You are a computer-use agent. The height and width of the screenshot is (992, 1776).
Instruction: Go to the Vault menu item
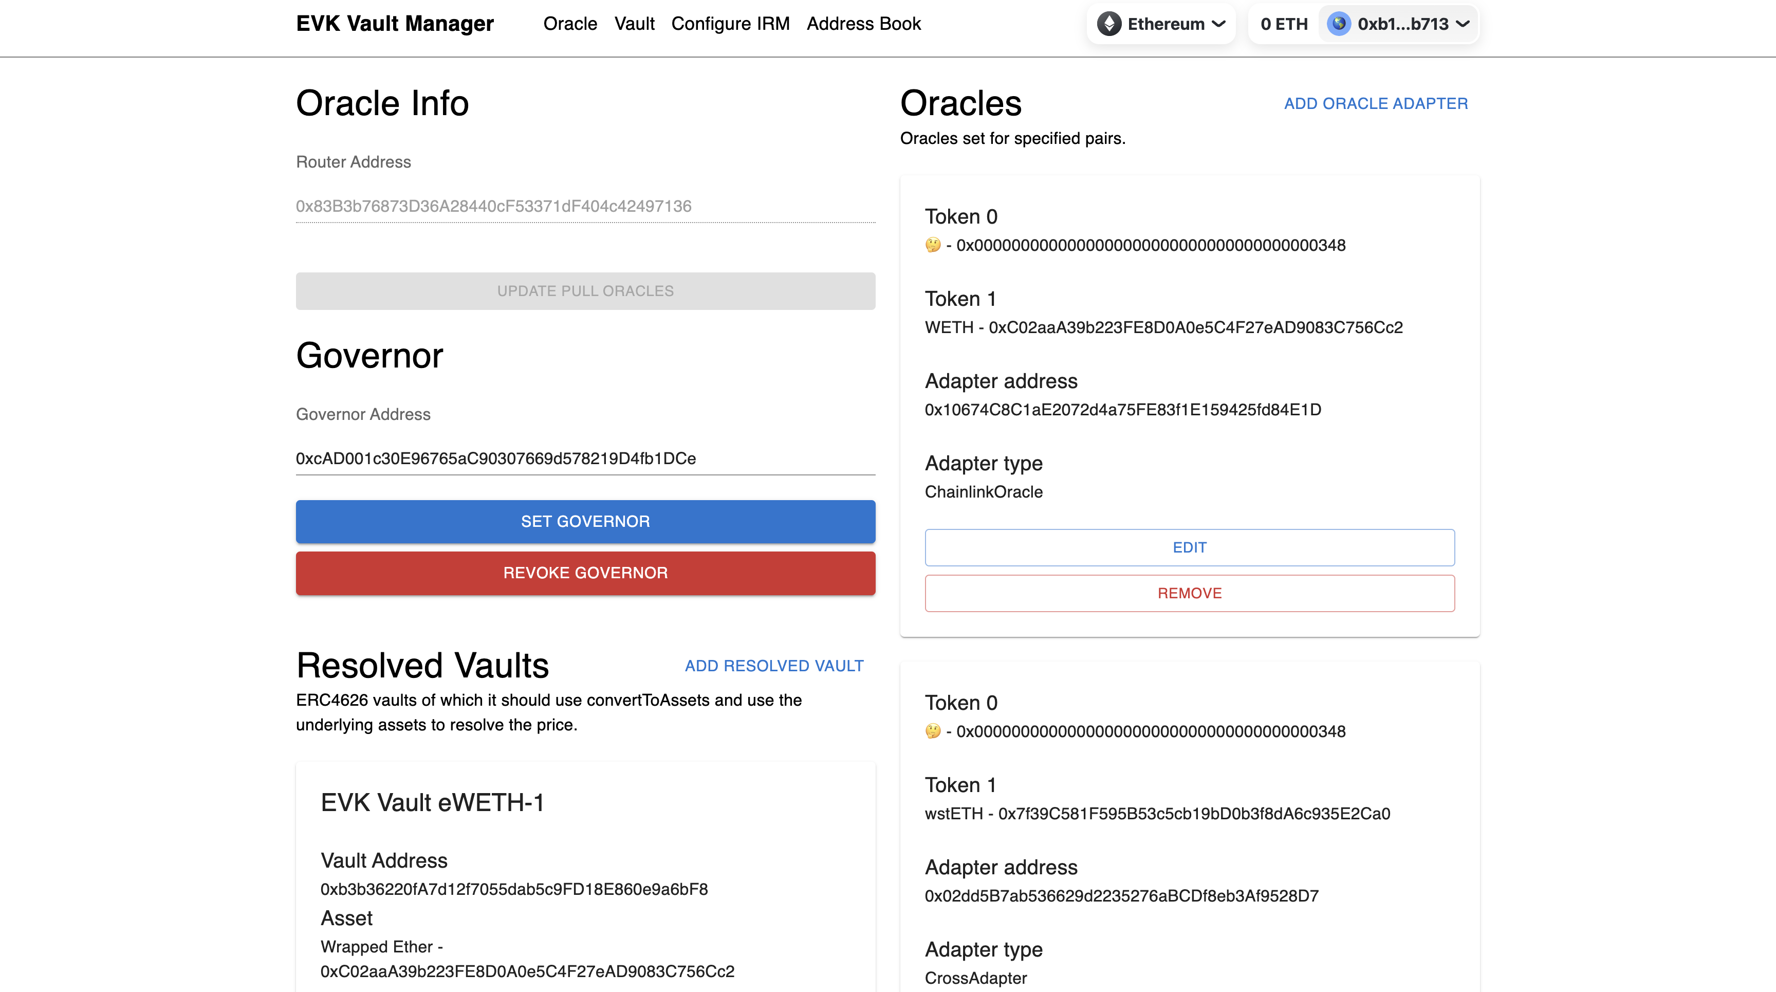[x=634, y=24]
